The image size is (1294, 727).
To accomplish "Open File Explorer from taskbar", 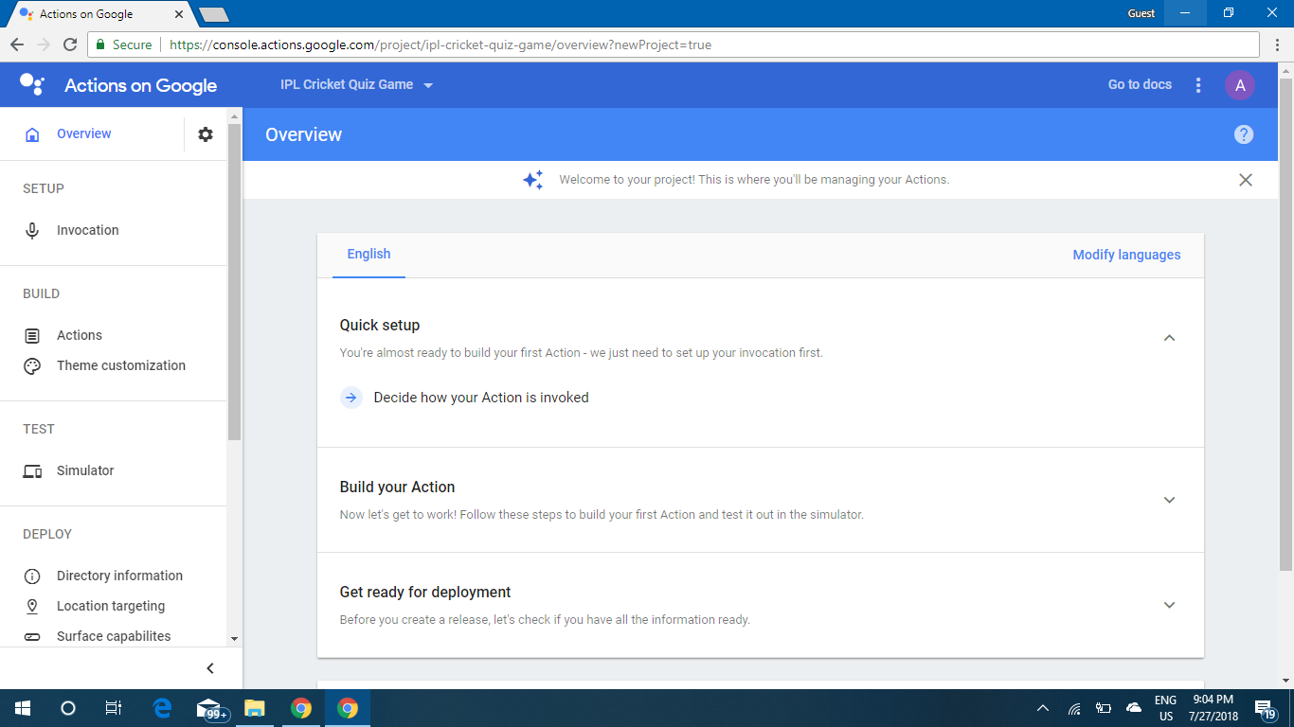I will [x=254, y=708].
